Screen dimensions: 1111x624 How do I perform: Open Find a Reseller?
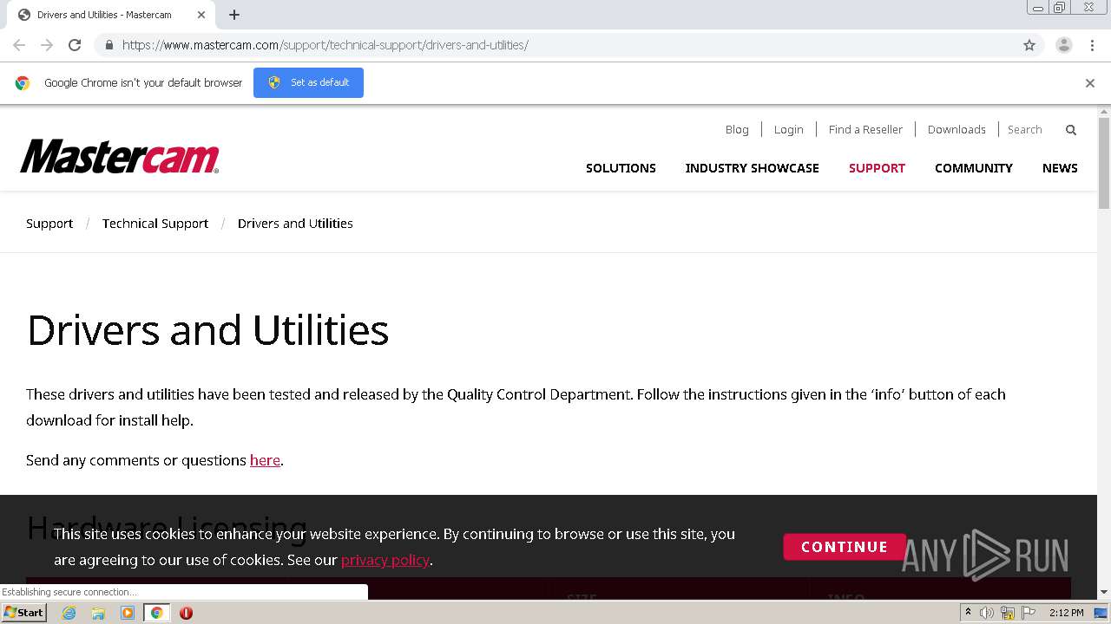pyautogui.click(x=865, y=129)
